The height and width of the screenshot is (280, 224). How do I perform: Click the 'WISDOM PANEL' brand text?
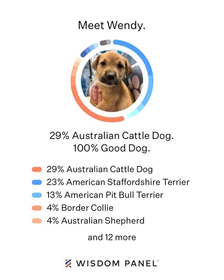pyautogui.click(x=117, y=263)
